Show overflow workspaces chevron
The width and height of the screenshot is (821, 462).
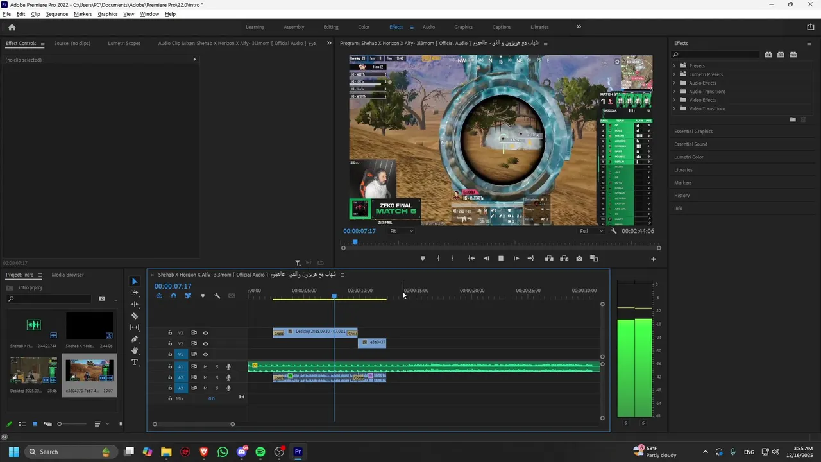579,27
